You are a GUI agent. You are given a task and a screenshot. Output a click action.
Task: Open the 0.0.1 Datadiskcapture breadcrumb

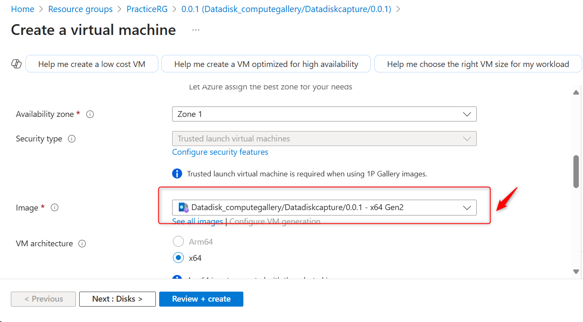coord(286,9)
